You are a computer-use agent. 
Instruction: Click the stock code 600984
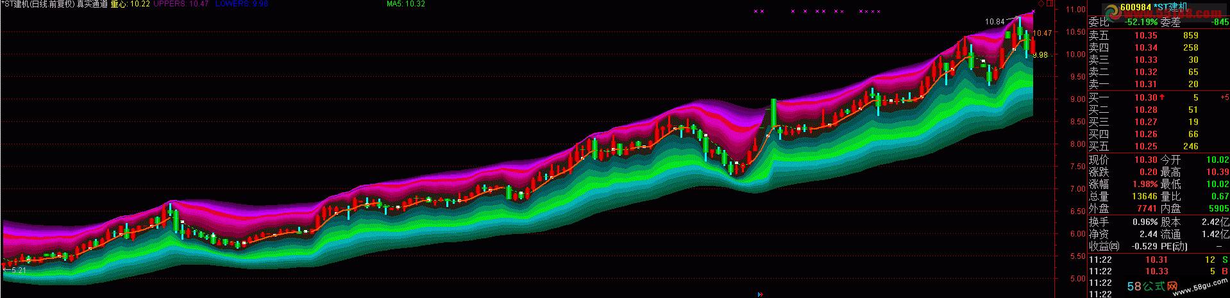(1135, 8)
